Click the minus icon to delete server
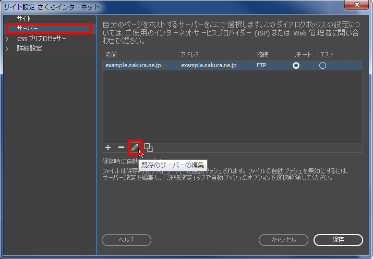 point(121,147)
